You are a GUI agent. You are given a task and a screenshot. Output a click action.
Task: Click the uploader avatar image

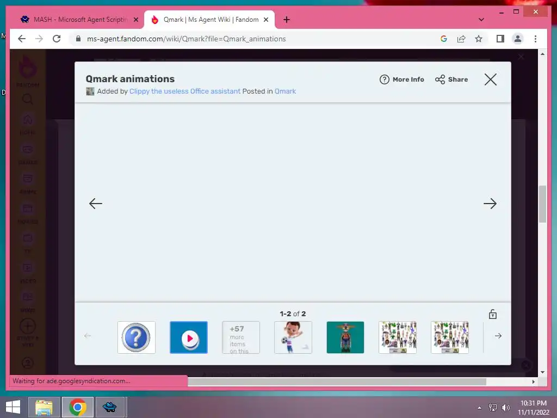(90, 91)
